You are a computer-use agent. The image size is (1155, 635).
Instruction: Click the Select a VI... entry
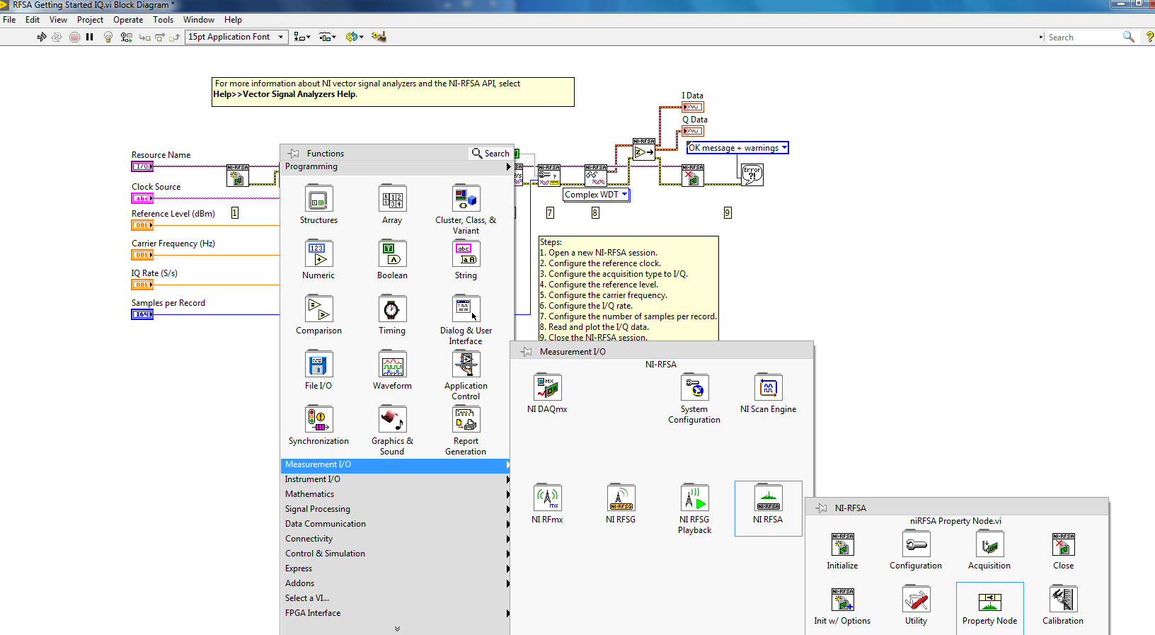396,599
